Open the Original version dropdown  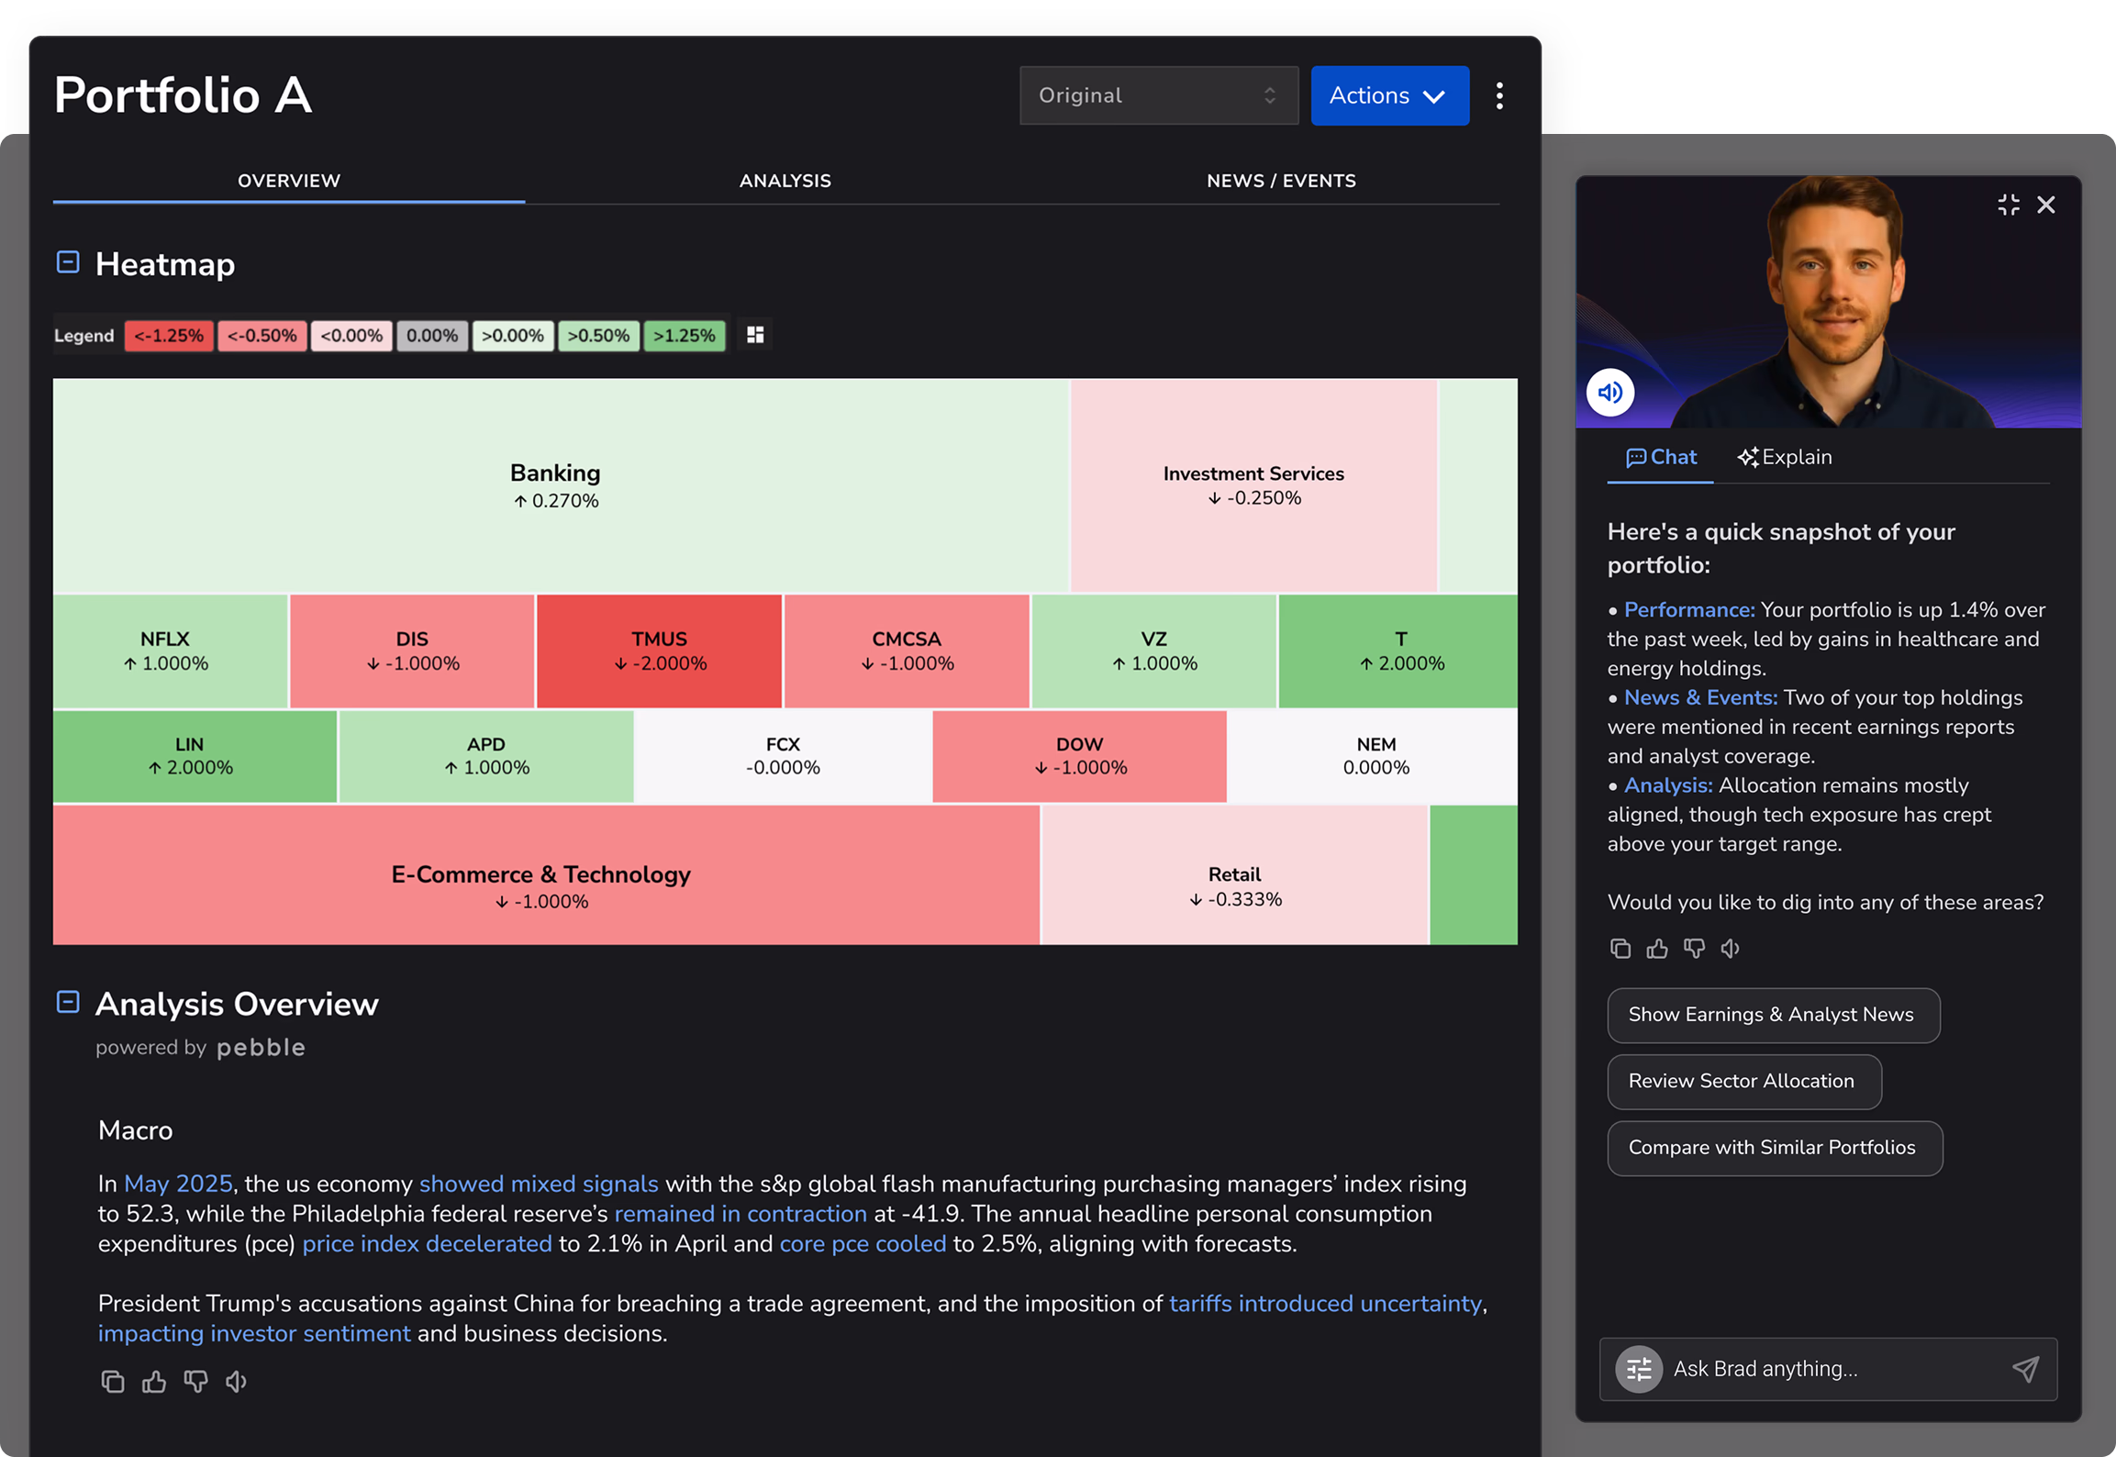(1158, 95)
